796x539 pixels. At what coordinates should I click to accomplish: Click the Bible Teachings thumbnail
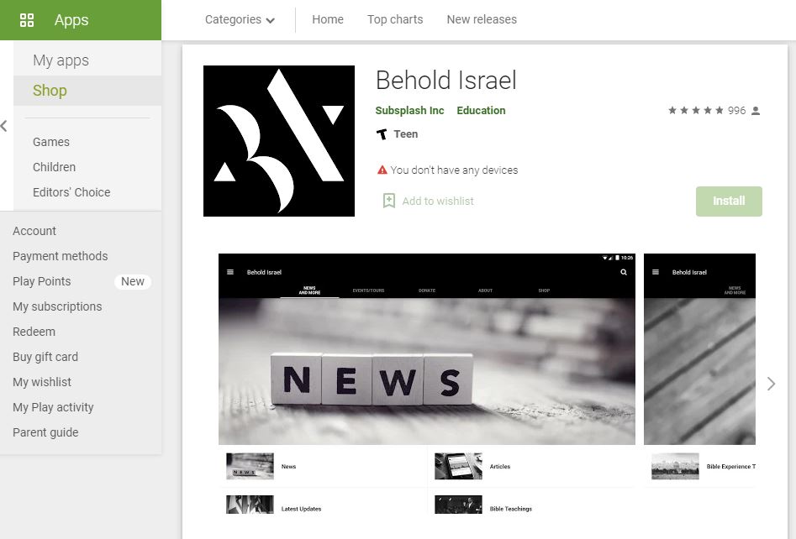(x=458, y=505)
